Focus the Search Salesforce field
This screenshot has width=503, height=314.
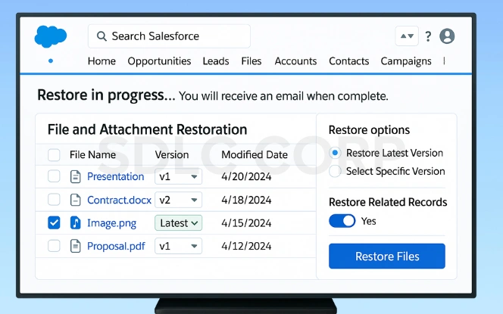[x=169, y=36]
